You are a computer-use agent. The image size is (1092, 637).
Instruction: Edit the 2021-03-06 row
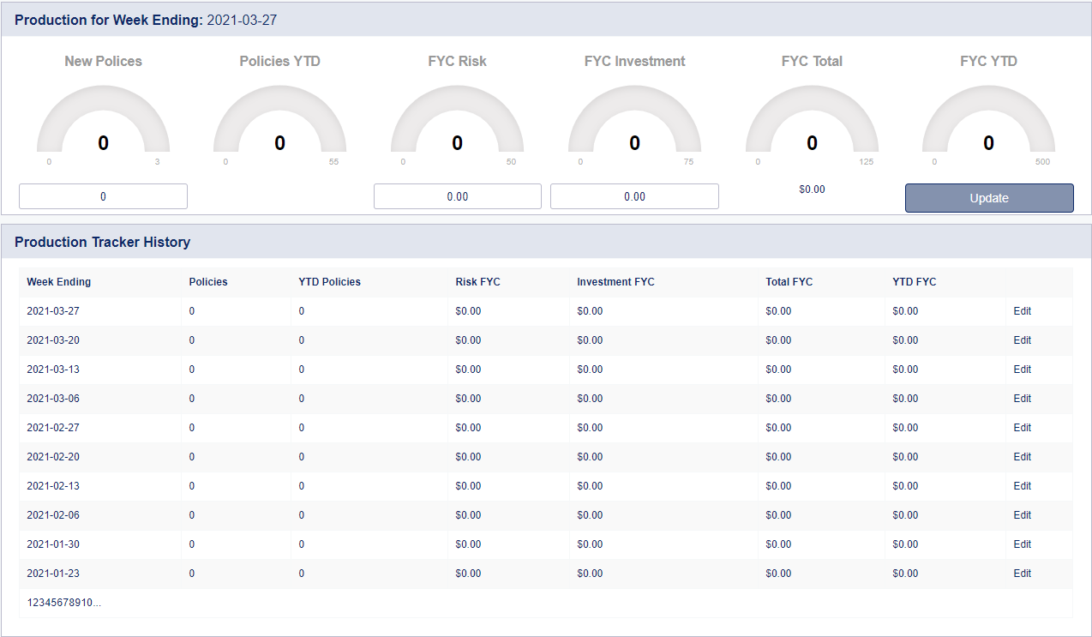pyautogui.click(x=1022, y=399)
